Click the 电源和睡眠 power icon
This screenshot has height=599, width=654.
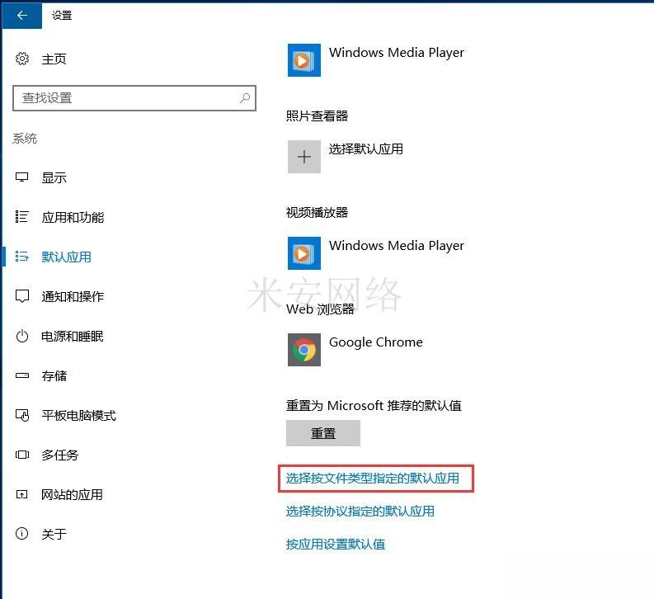coord(21,336)
